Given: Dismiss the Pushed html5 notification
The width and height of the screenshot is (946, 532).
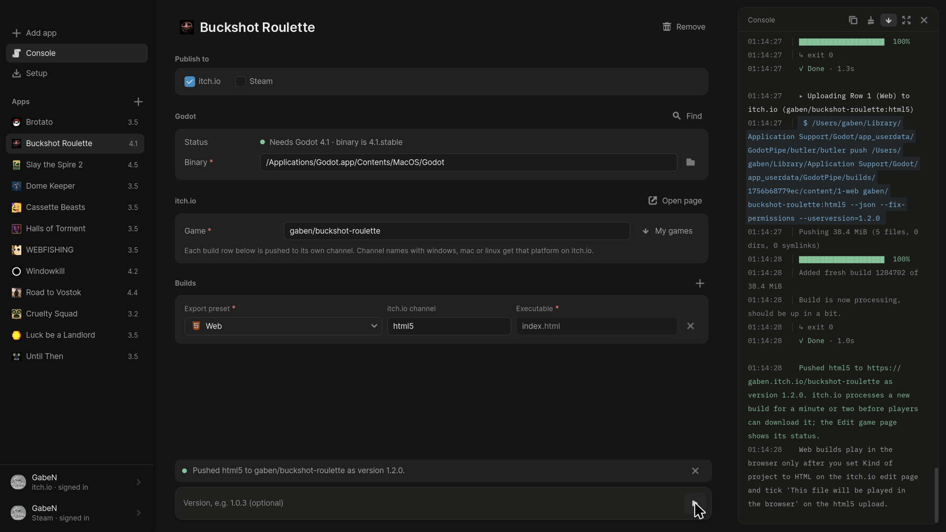Looking at the screenshot, I should point(695,471).
